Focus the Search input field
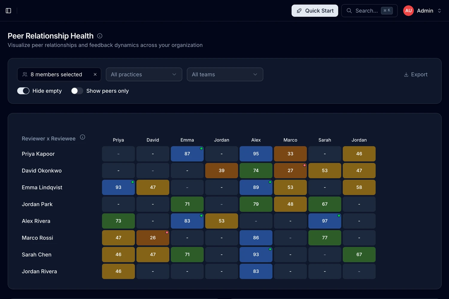This screenshot has width=449, height=299. point(369,11)
